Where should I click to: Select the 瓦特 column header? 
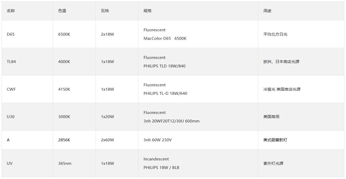click(x=105, y=11)
